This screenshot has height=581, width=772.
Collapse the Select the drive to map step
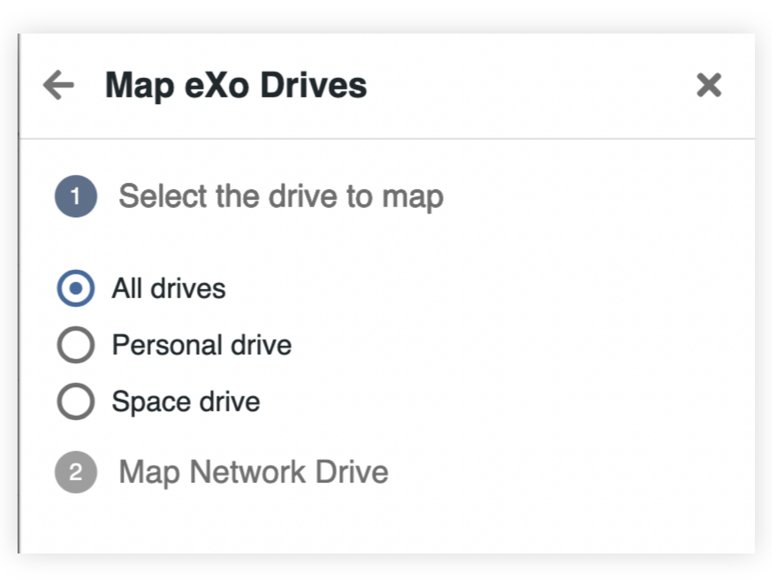[x=281, y=196]
